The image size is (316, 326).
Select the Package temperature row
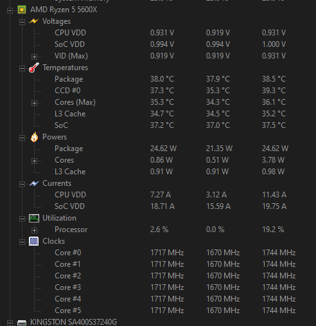pos(69,79)
